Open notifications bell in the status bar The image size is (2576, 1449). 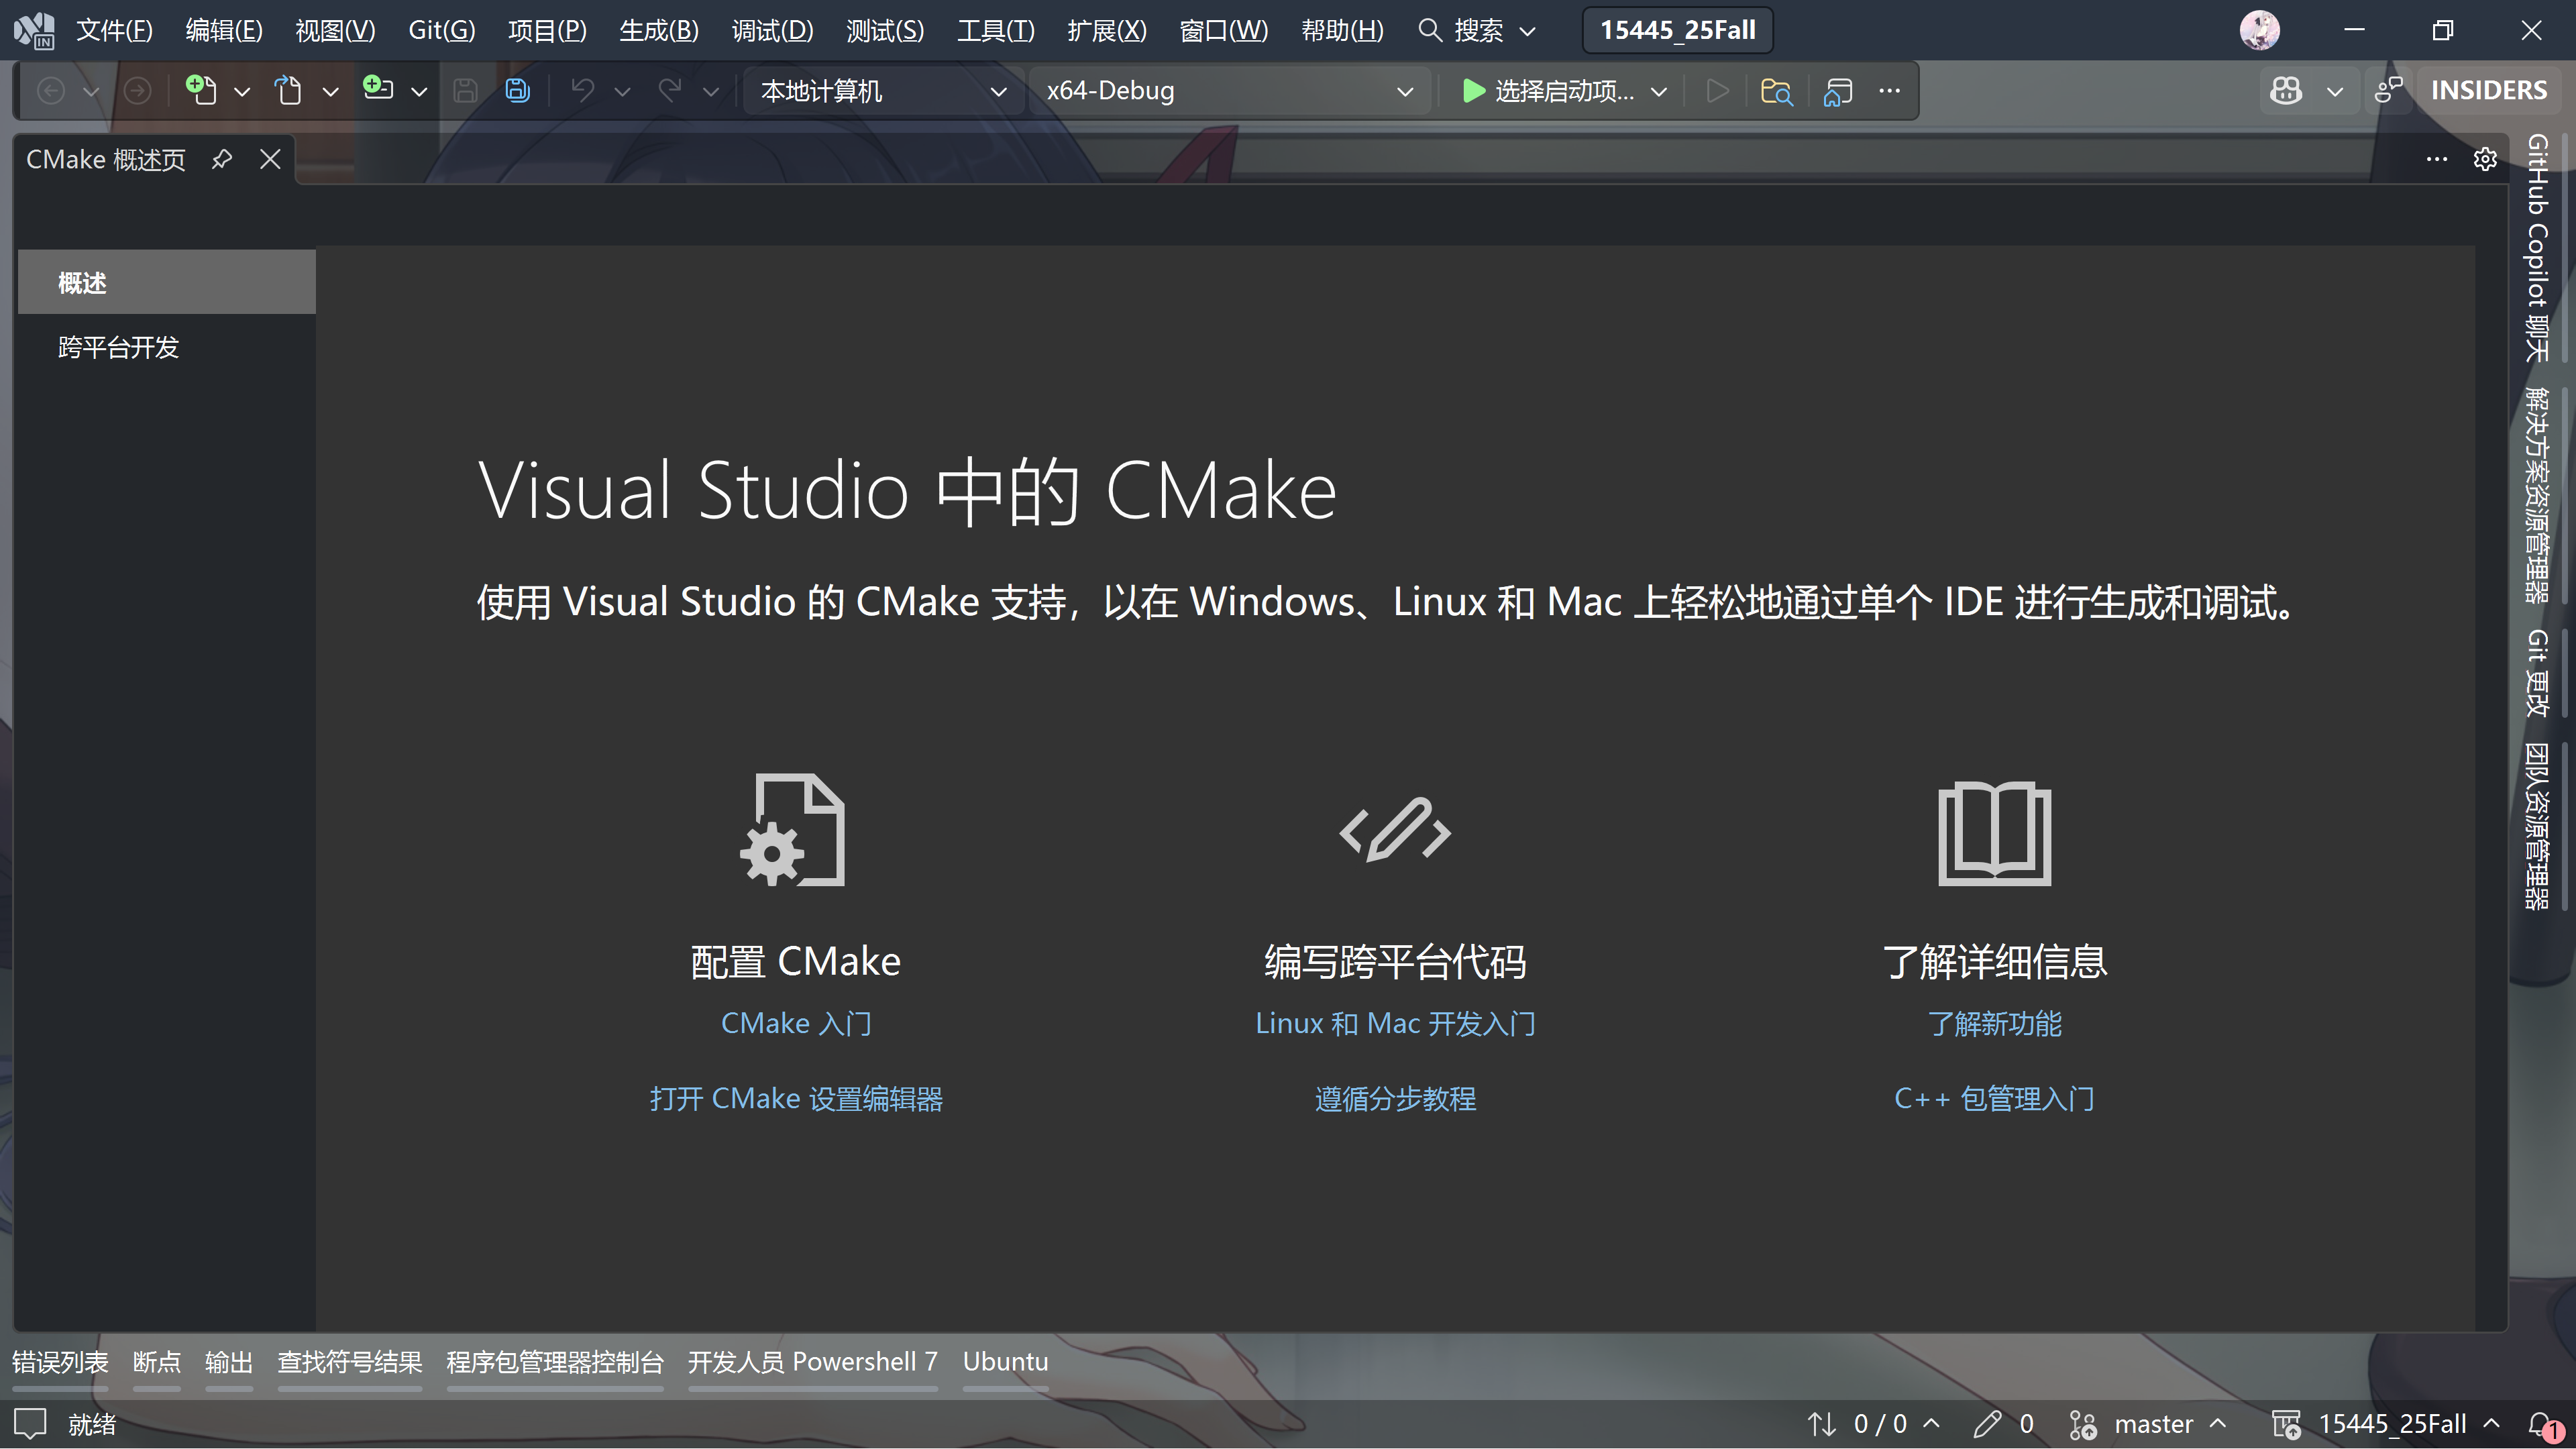coord(2543,1423)
